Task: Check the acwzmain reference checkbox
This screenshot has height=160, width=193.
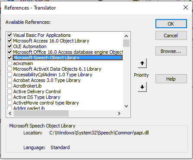Action: (x=9, y=63)
